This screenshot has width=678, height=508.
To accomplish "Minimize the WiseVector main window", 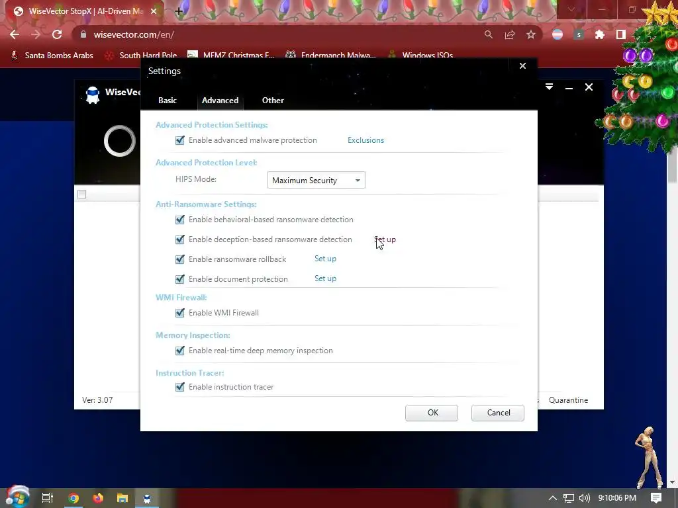I will point(569,88).
